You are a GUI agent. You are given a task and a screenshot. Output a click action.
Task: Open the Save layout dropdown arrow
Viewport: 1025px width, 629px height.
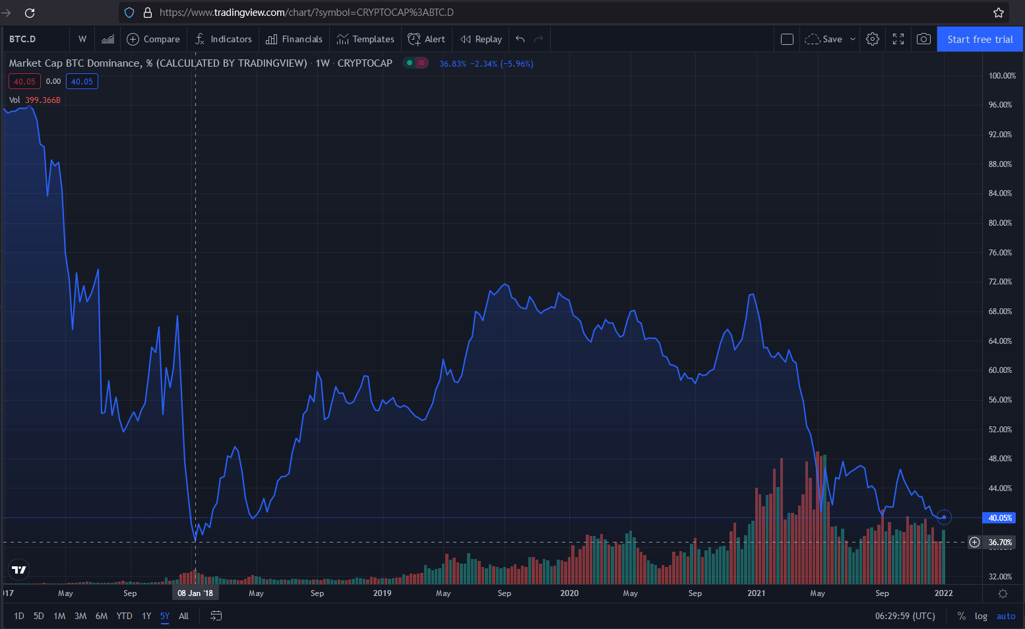853,39
